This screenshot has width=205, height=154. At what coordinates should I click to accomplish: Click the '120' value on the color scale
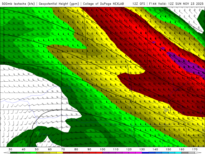click(129, 149)
